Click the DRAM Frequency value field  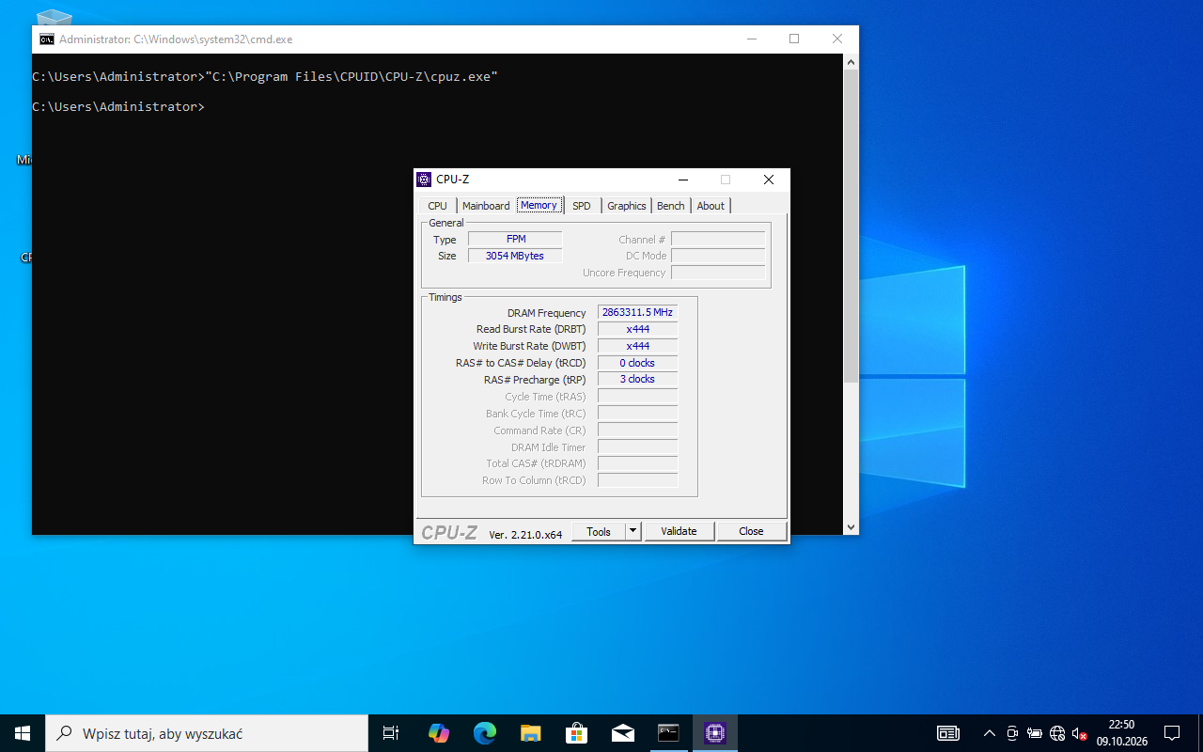click(x=637, y=313)
